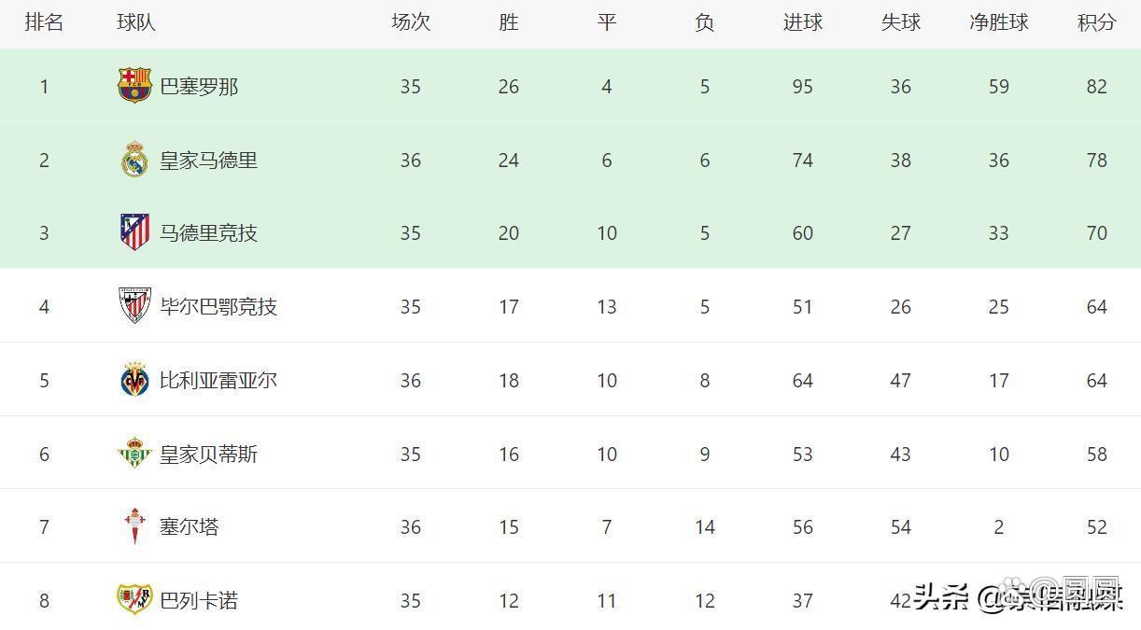
Task: Select the Celta Vigo crest icon
Action: click(x=134, y=526)
